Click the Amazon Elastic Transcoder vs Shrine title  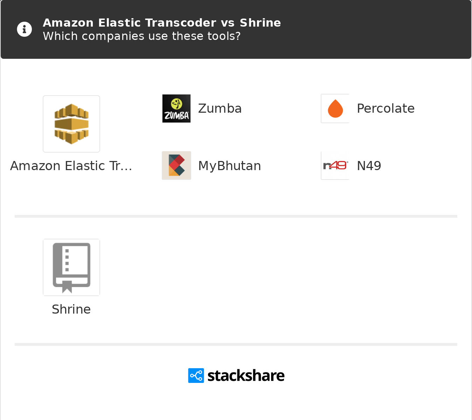pos(162,23)
